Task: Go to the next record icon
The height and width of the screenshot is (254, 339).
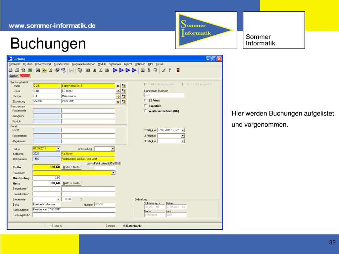Action: pos(101,70)
